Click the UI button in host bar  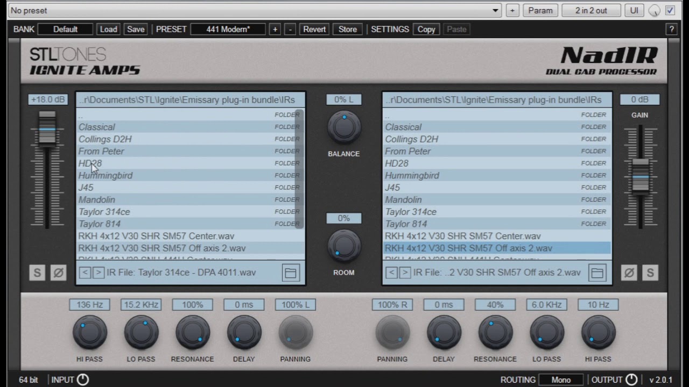[x=635, y=10]
